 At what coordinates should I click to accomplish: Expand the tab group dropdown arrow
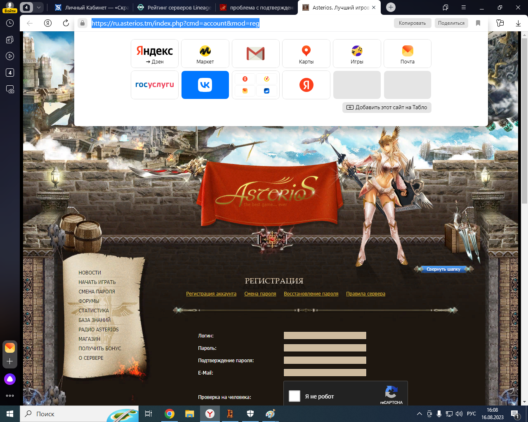(x=38, y=7)
